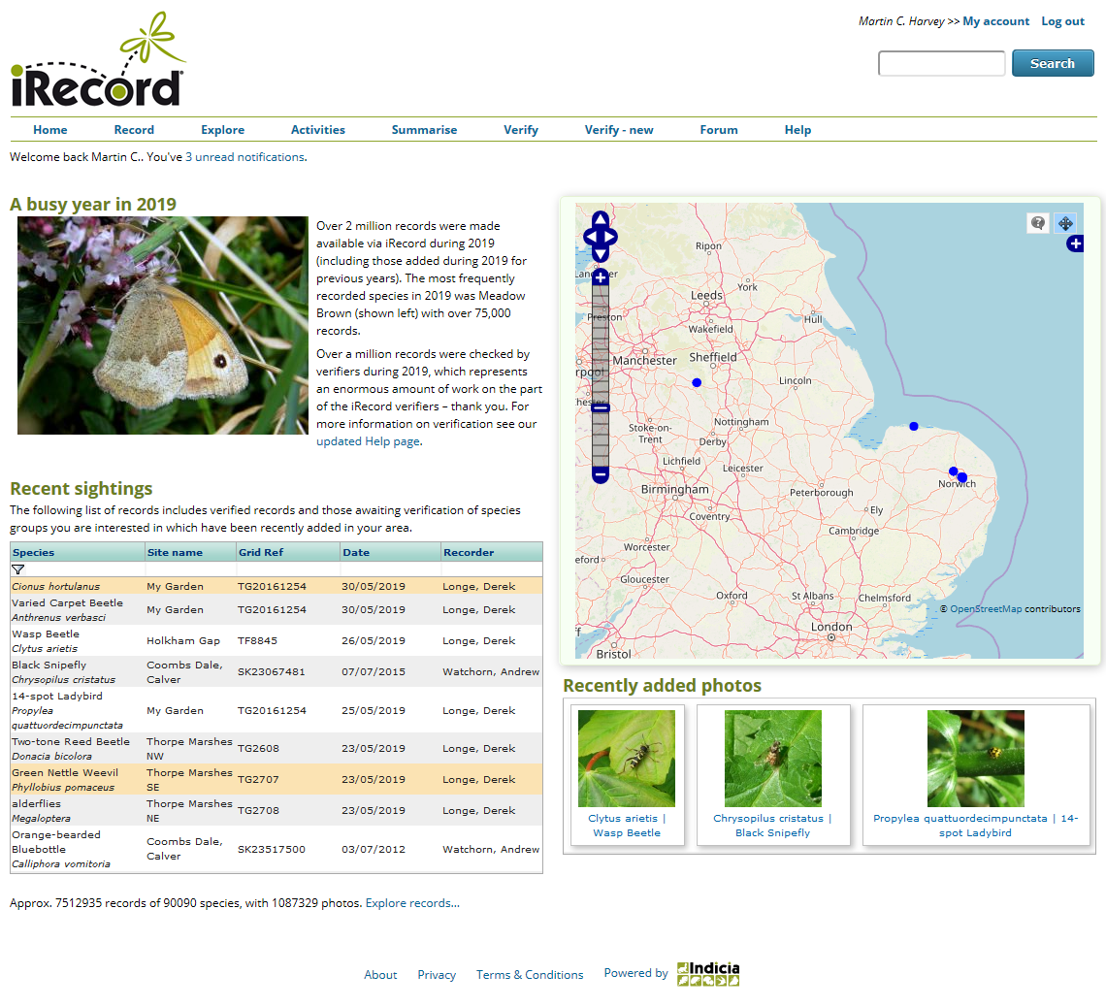Click the map help question-mark icon

(1037, 222)
